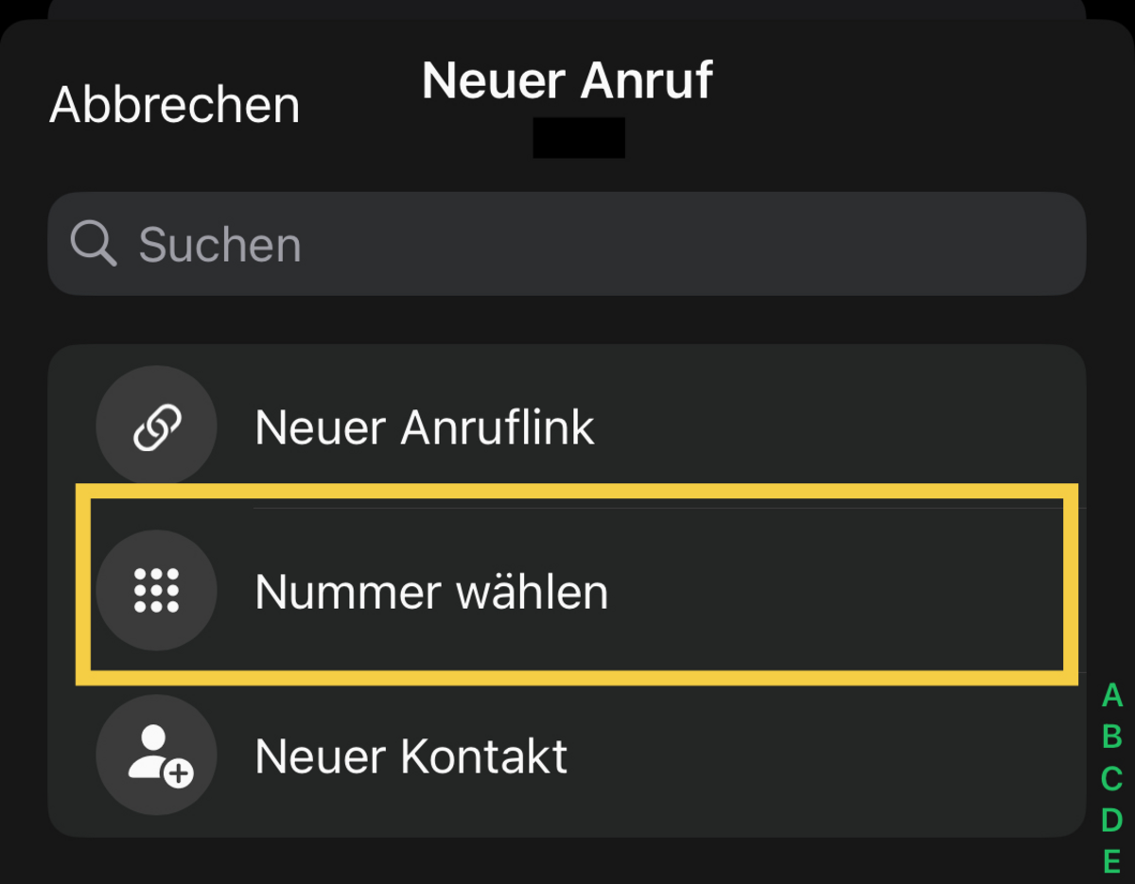Viewport: 1135px width, 884px height.
Task: Click the Suchen placeholder text
Action: click(219, 245)
